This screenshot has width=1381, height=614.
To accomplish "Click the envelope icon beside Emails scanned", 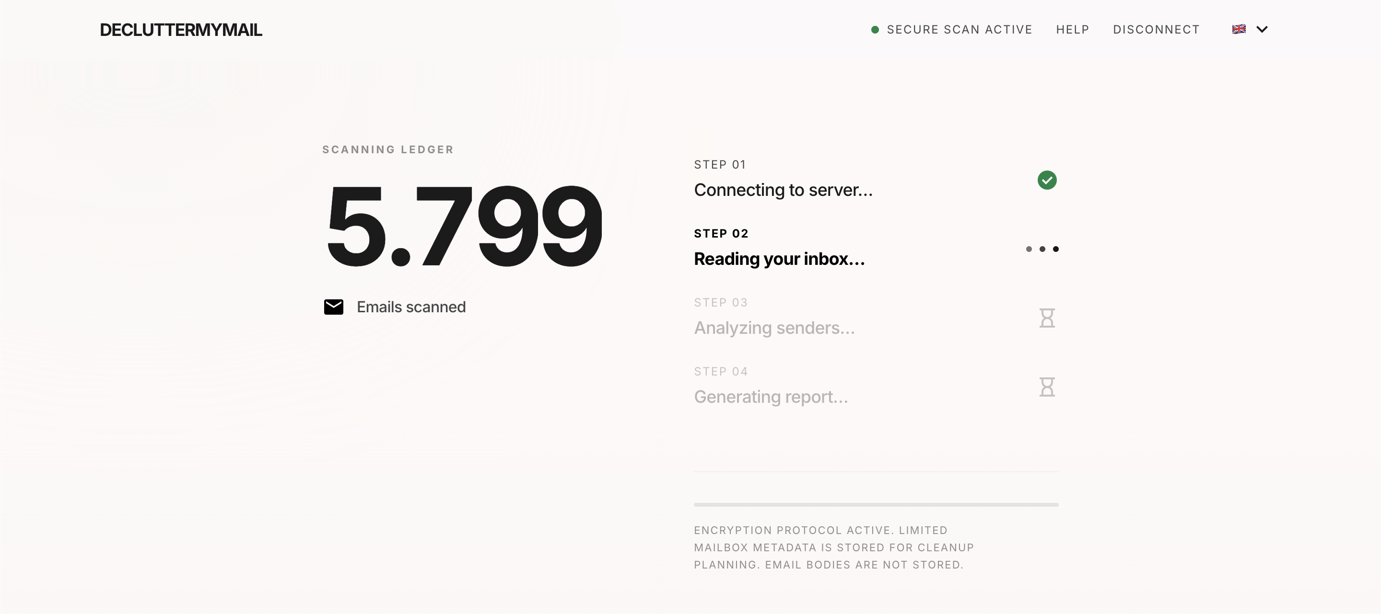I will pos(333,307).
